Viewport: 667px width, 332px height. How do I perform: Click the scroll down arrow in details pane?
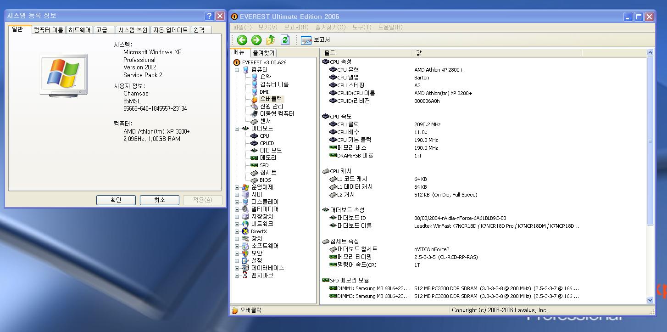point(650,300)
